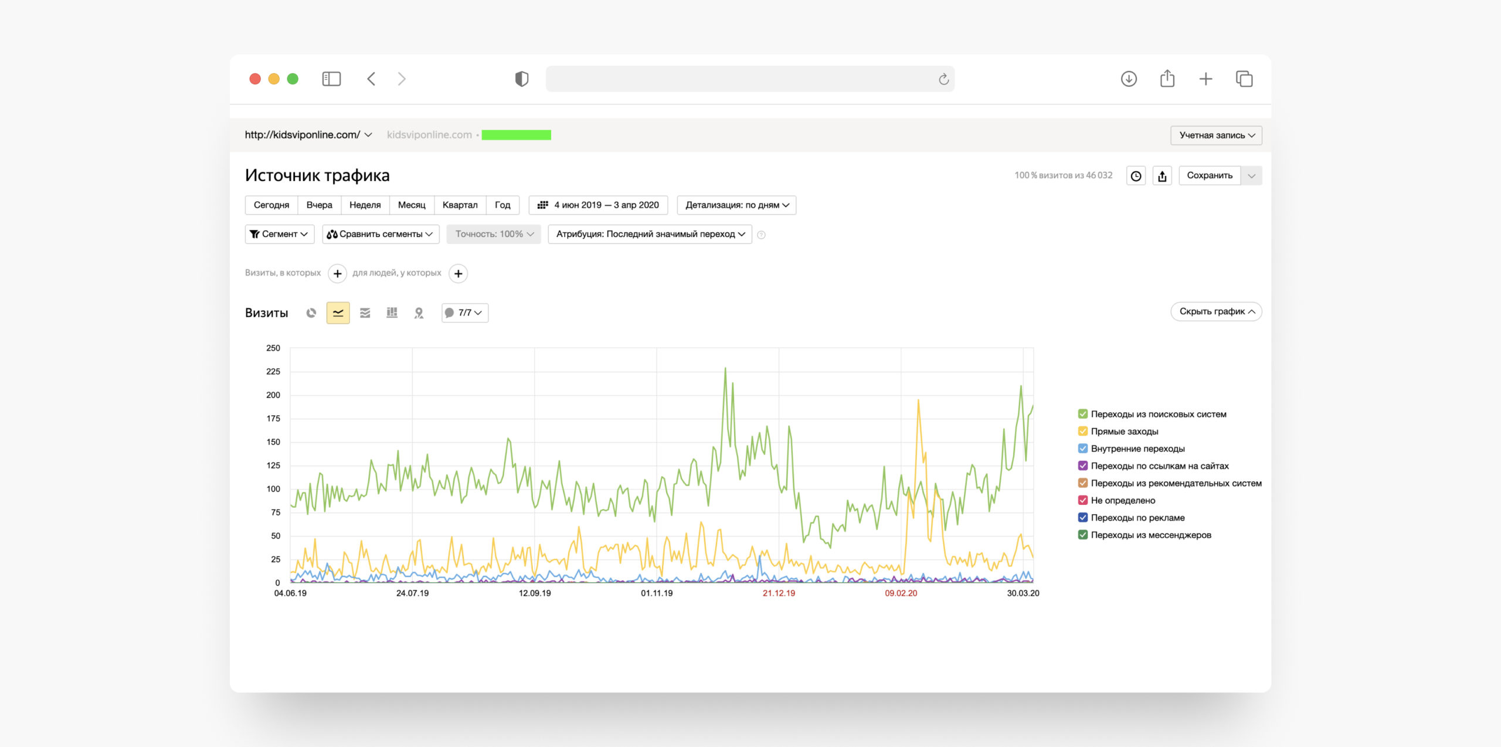This screenshot has width=1501, height=747.
Task: Open the Учетная запись dropdown
Action: pyautogui.click(x=1216, y=135)
